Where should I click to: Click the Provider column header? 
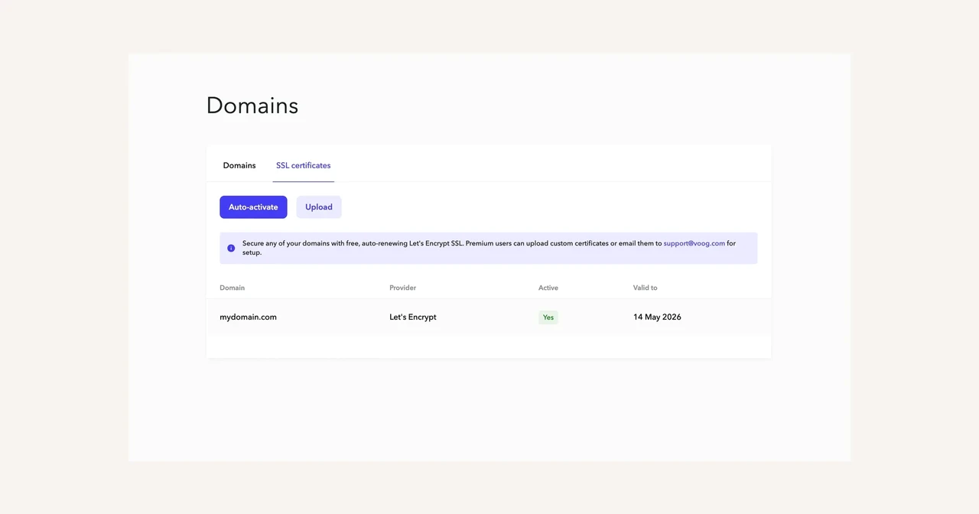click(402, 288)
